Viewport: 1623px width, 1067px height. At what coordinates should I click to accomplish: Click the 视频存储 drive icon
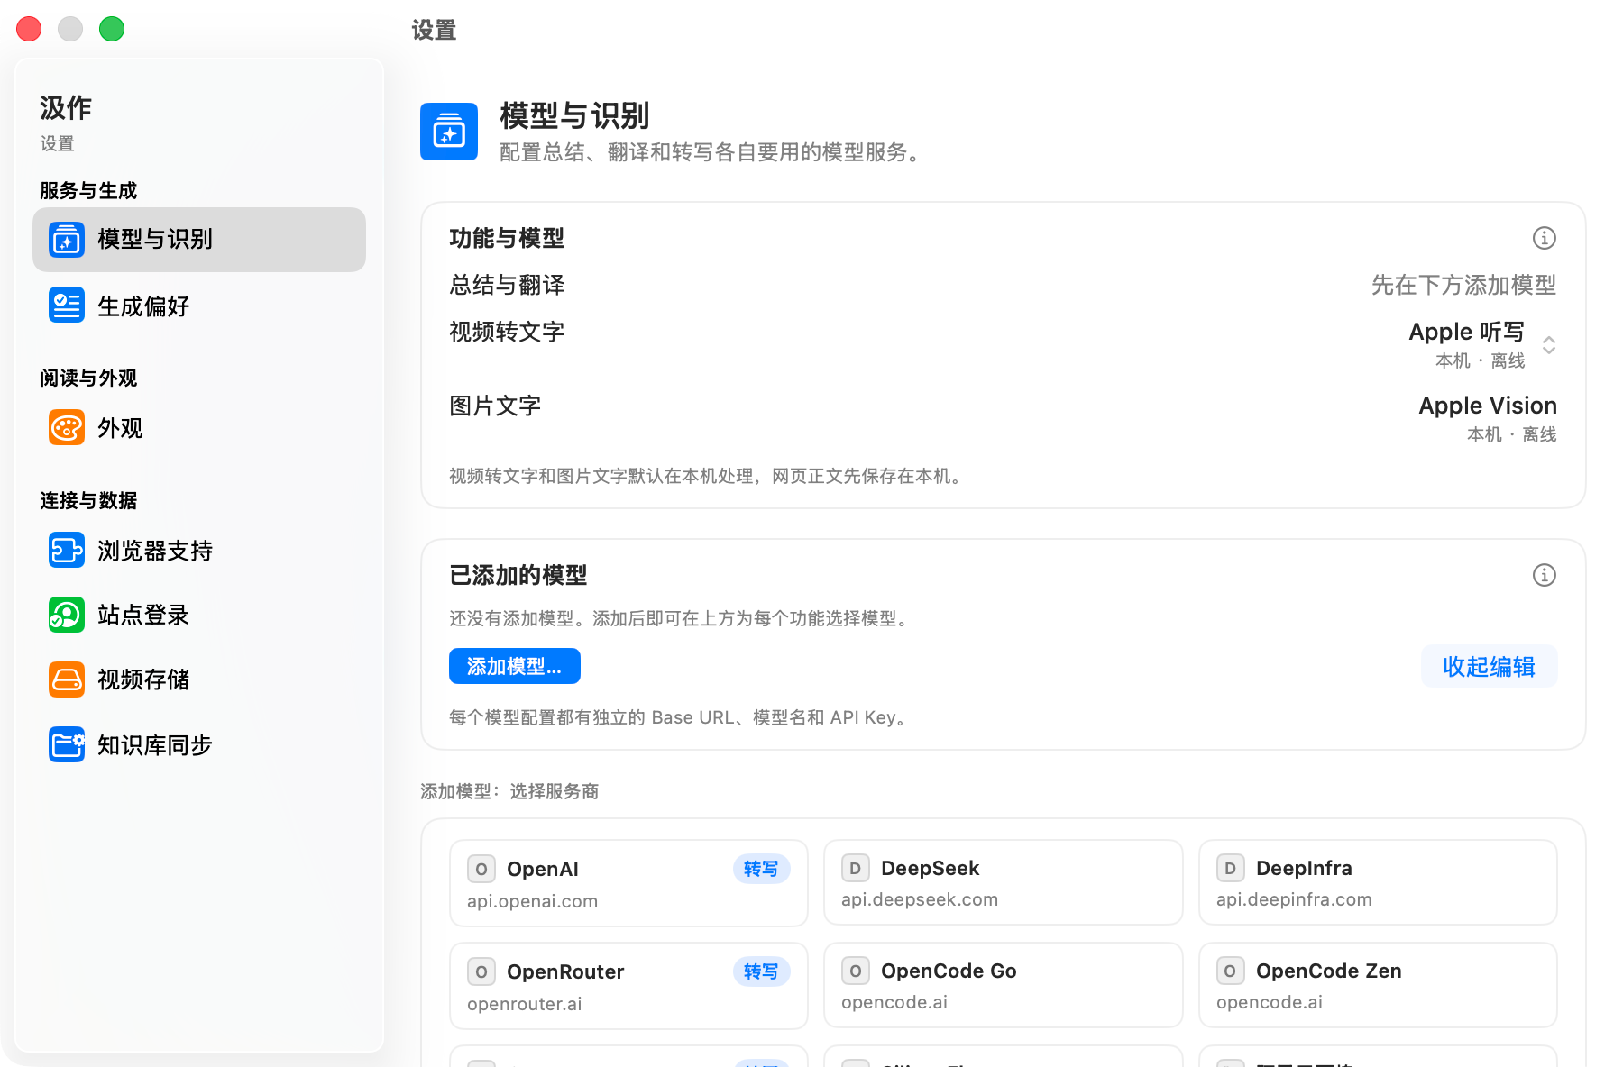coord(67,679)
